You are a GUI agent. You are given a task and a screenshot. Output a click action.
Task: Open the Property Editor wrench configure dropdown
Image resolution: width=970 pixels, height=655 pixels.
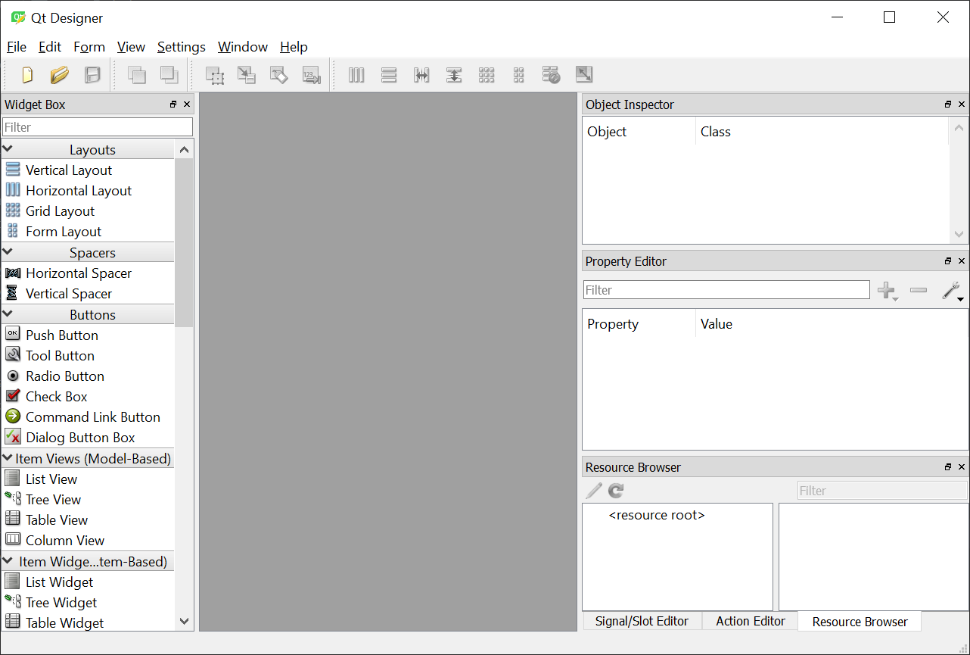(x=952, y=291)
